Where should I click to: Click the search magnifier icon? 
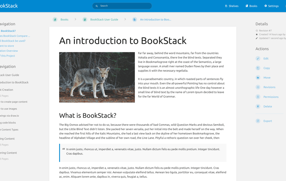pyautogui.click(x=97, y=6)
